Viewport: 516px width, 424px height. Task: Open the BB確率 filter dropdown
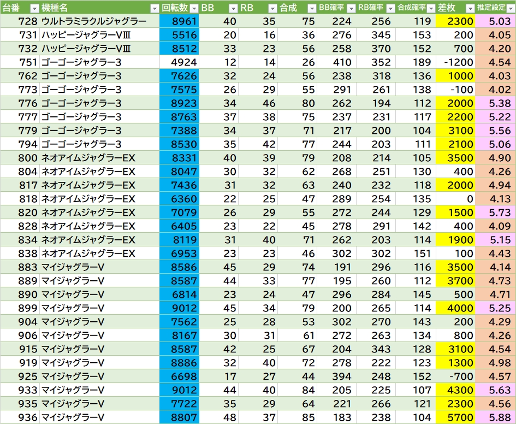tap(351, 8)
